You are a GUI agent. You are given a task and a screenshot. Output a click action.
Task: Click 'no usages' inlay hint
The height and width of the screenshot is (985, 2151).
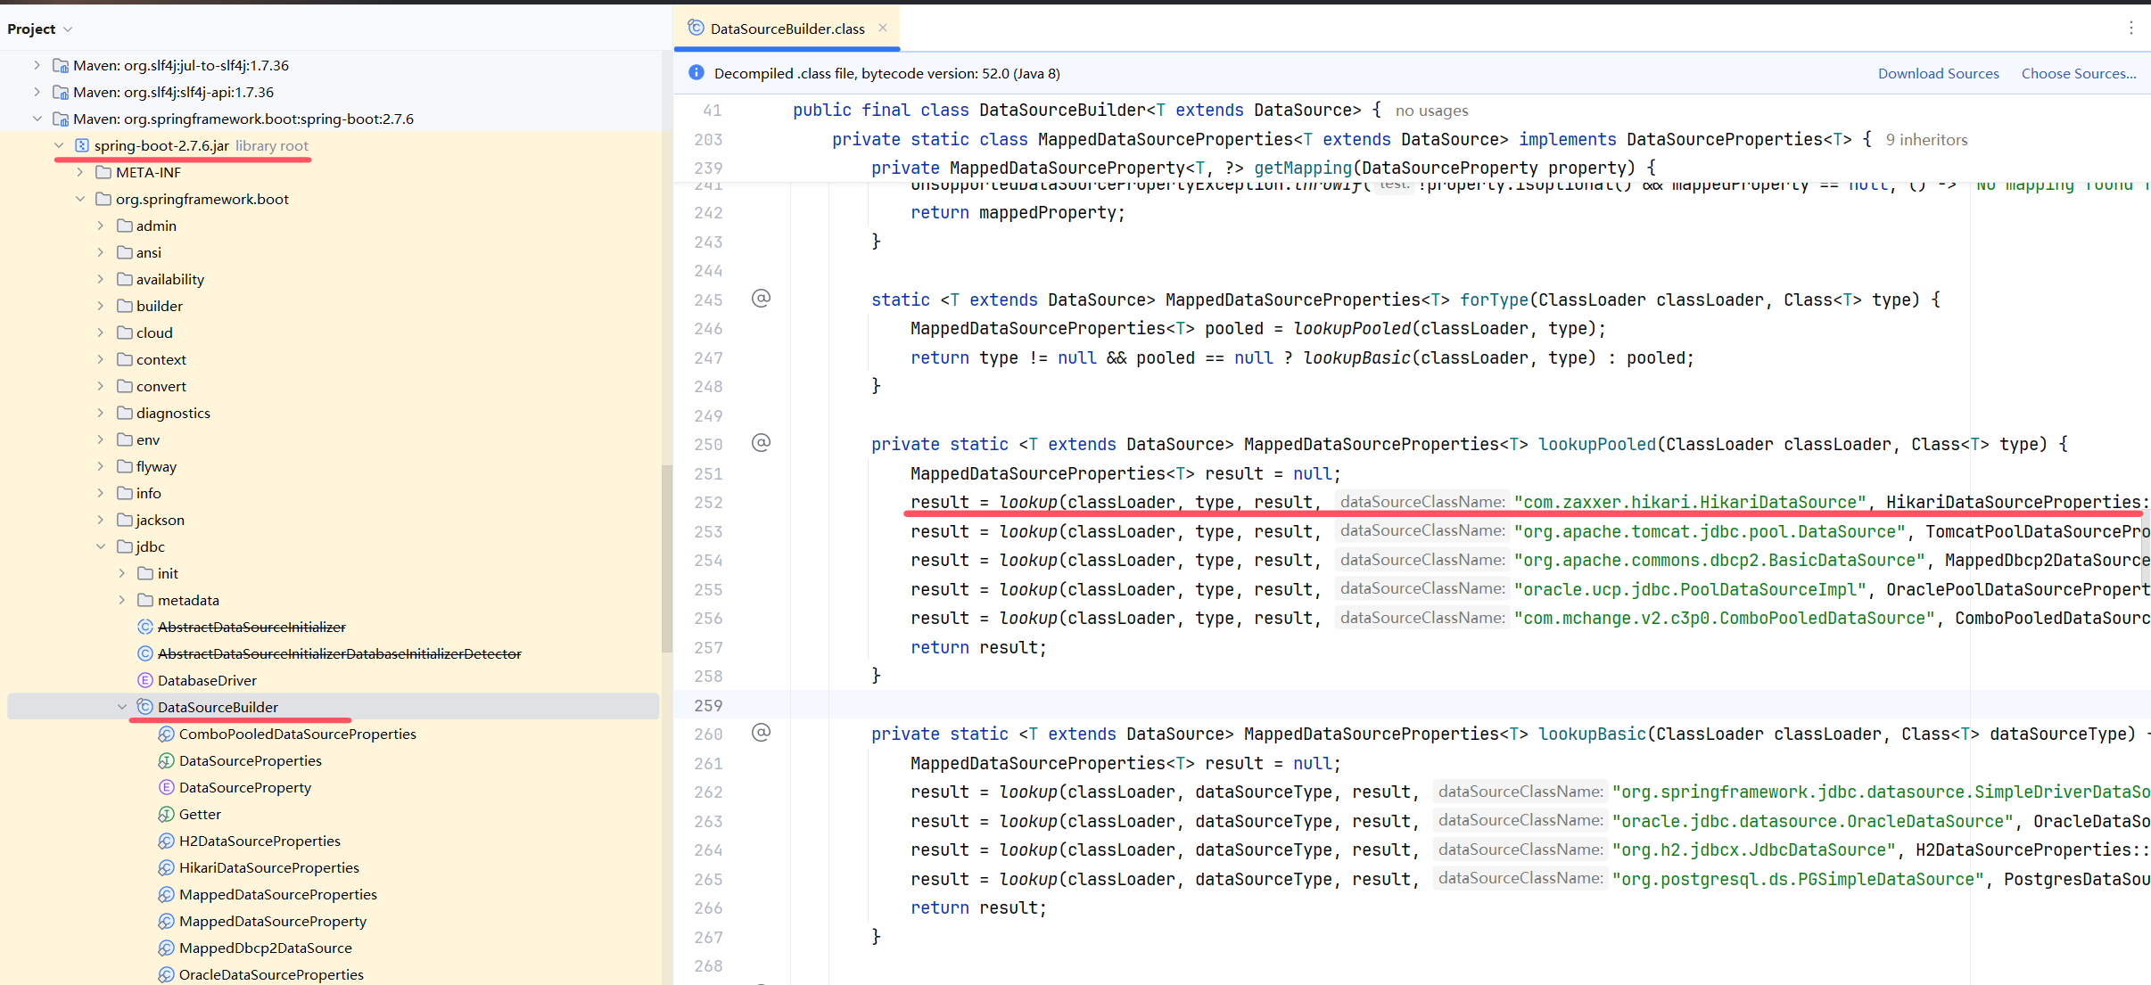(x=1431, y=111)
